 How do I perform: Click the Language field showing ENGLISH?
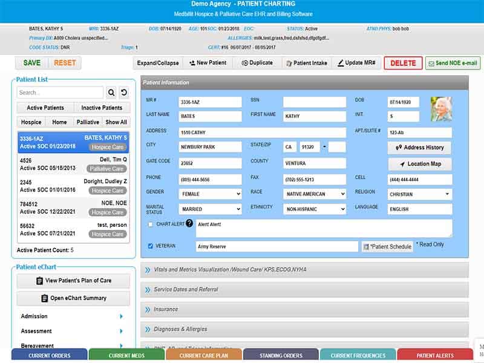click(x=420, y=209)
